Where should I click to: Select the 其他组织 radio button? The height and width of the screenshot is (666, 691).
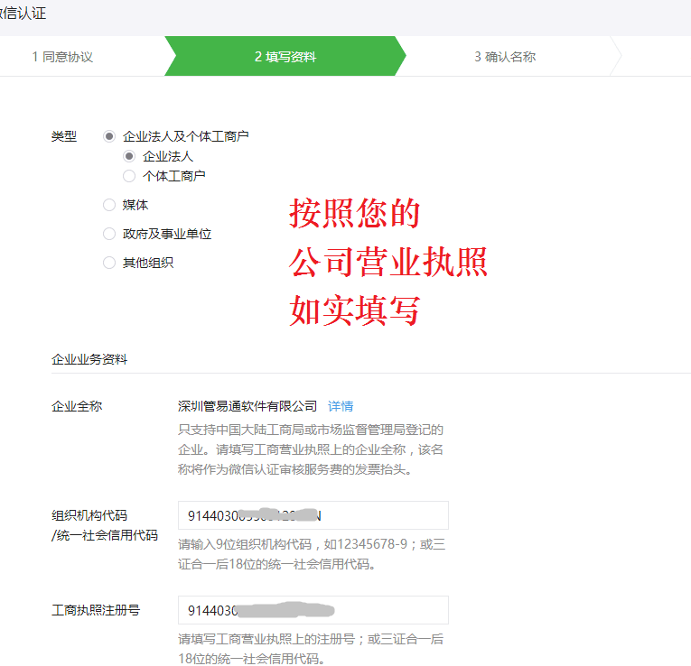point(109,263)
